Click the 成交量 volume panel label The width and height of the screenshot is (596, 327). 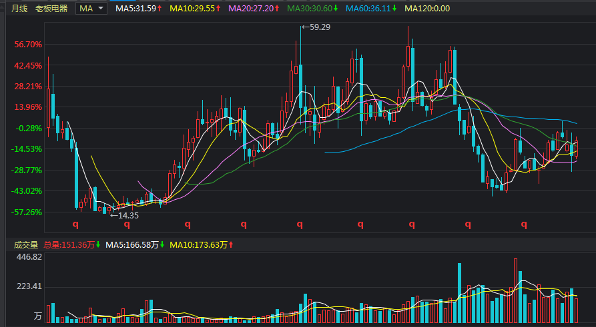26,244
